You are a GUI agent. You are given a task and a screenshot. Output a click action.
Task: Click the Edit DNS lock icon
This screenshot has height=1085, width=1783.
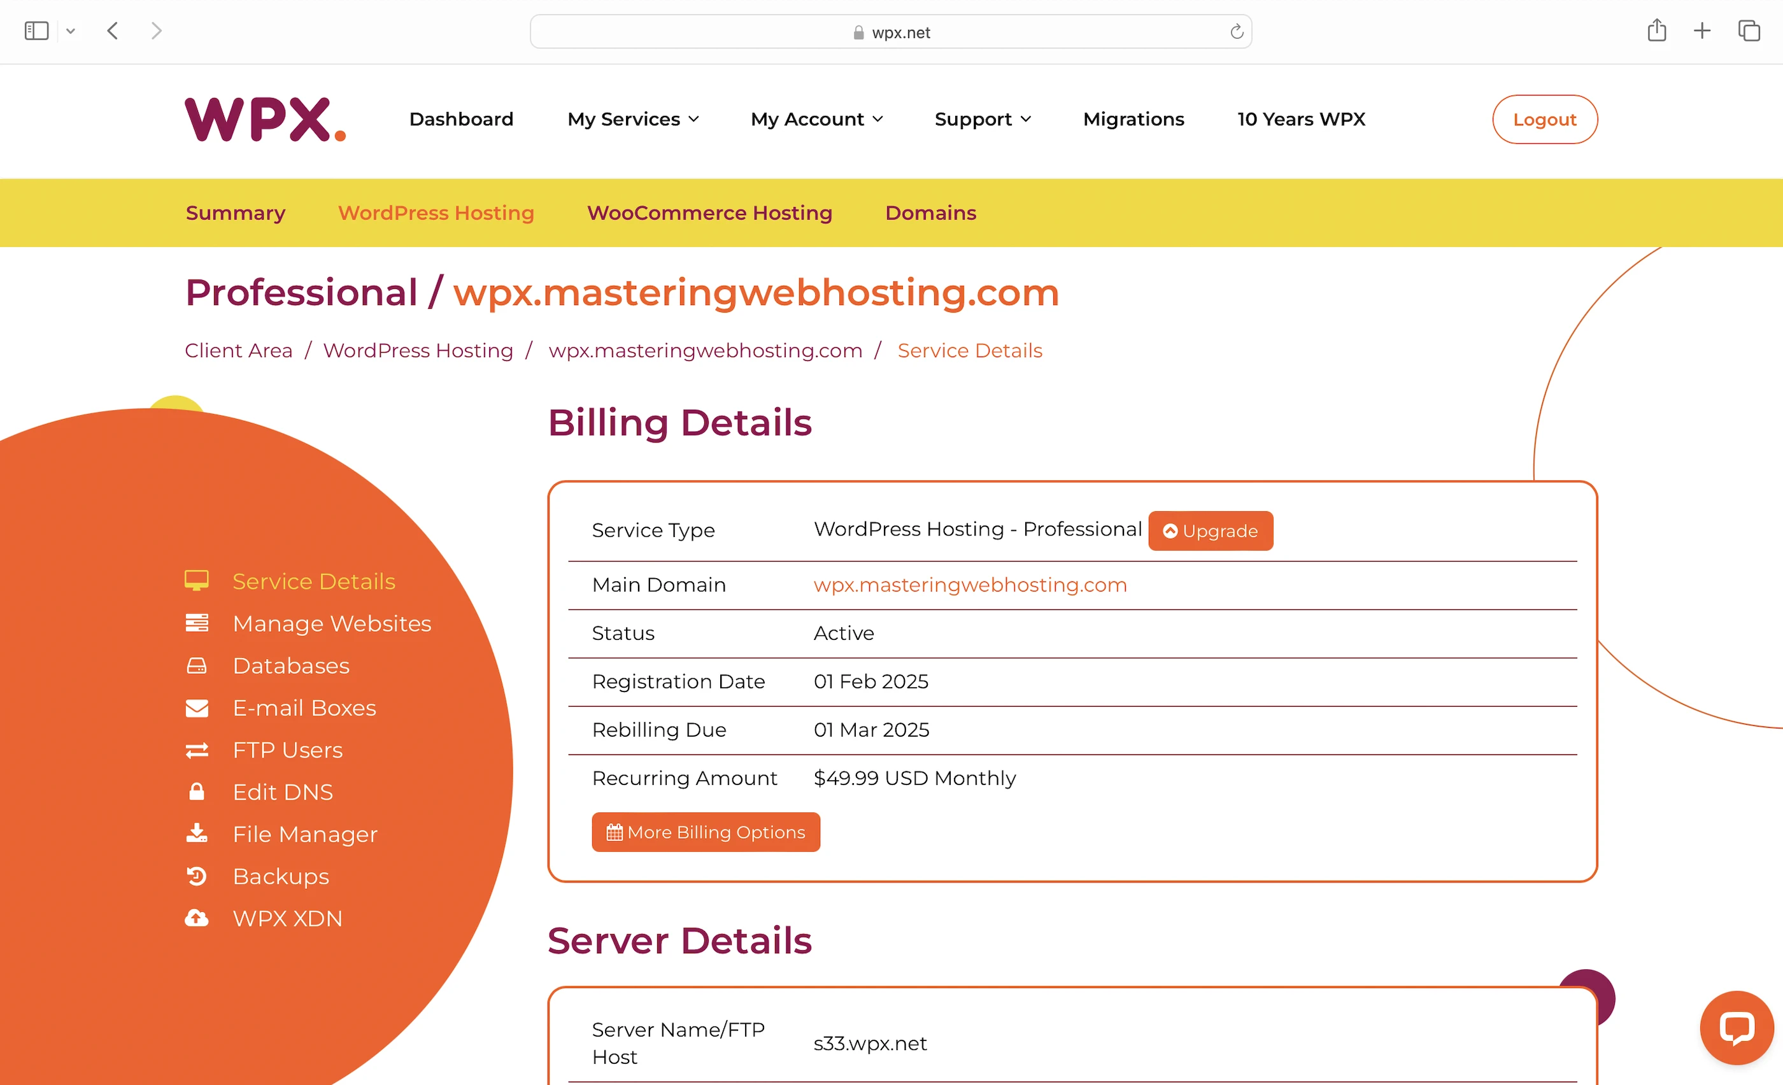tap(196, 792)
